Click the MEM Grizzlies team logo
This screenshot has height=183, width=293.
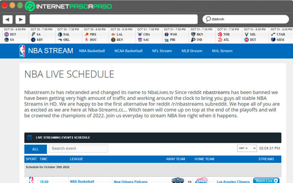point(273,40)
